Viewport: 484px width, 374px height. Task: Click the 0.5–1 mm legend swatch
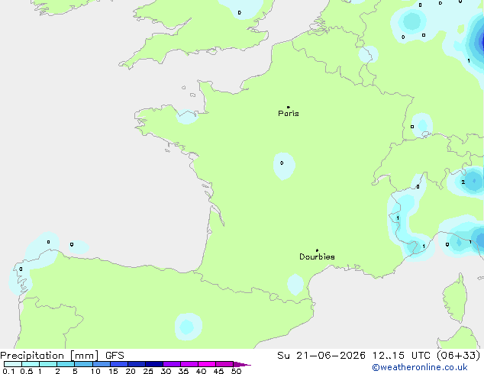click(x=31, y=364)
